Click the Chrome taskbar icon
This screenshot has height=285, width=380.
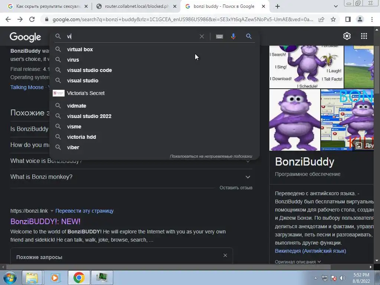79,278
